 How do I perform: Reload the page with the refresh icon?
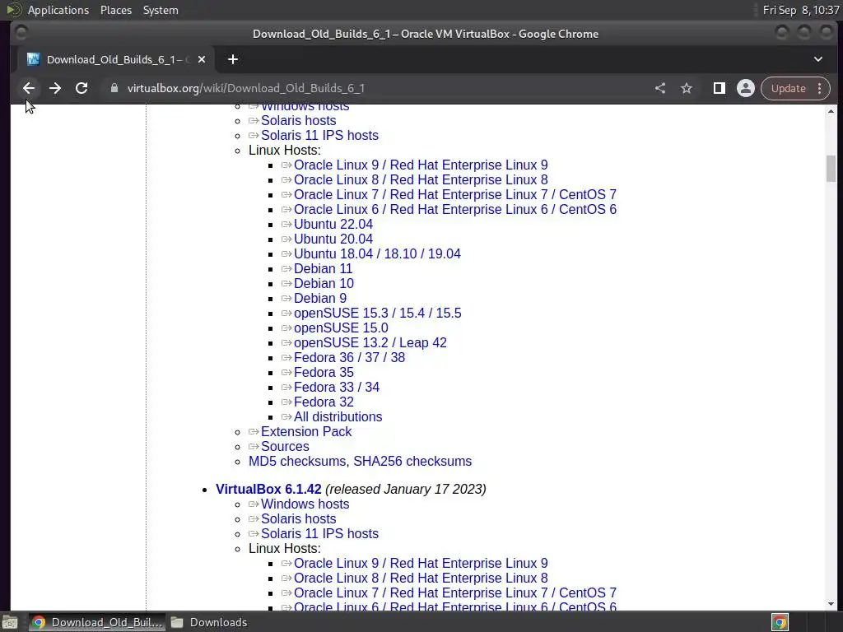82,88
